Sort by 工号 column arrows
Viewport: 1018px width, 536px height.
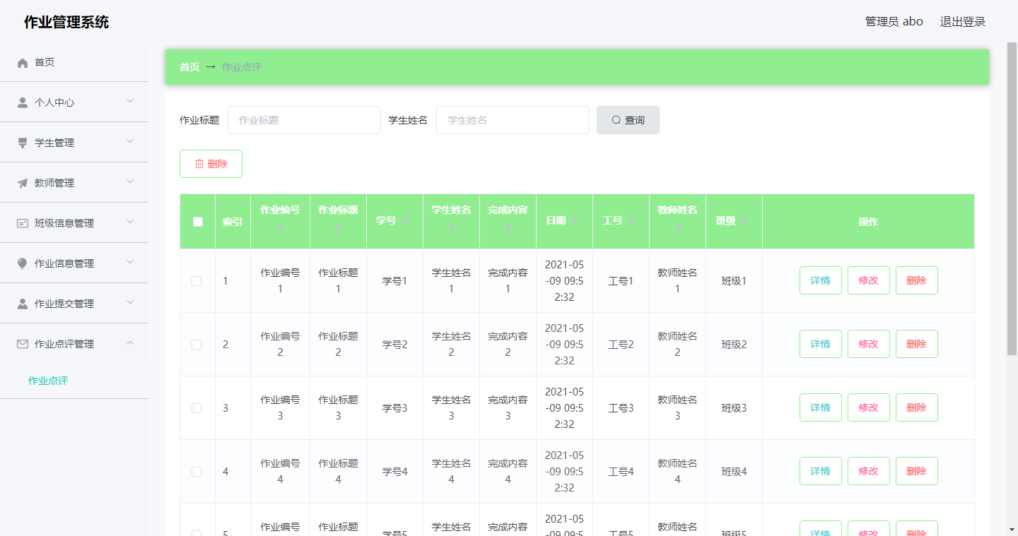click(x=631, y=221)
